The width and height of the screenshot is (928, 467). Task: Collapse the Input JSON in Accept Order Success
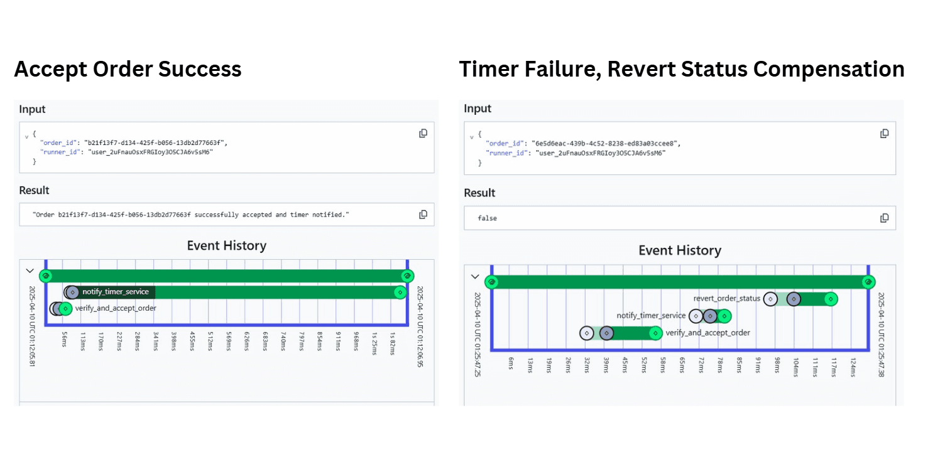tap(26, 136)
